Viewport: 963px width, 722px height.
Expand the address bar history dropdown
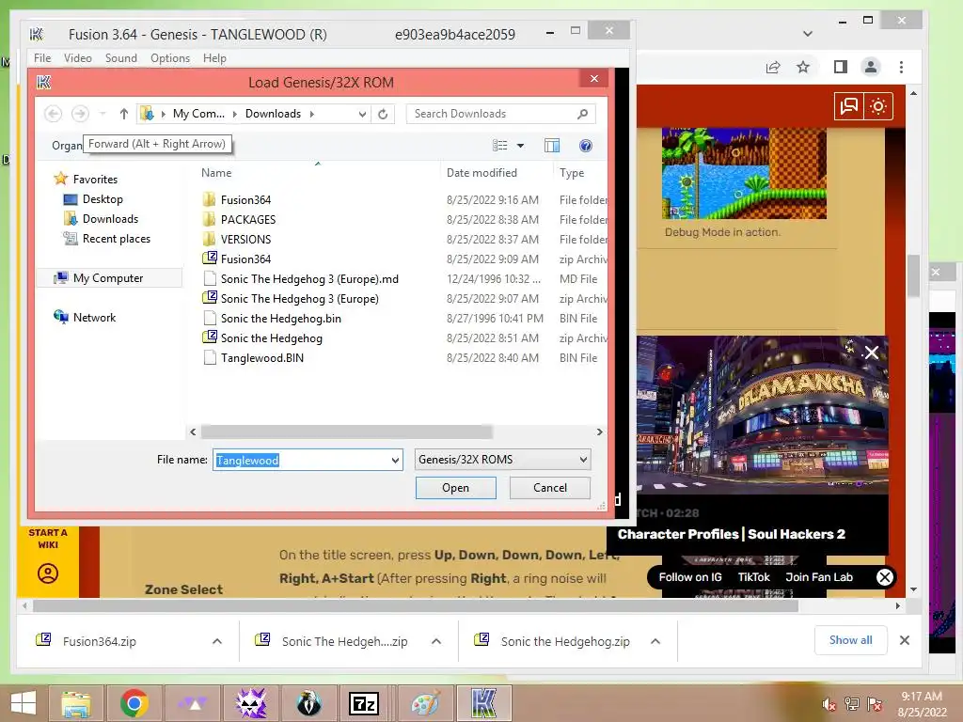(362, 114)
